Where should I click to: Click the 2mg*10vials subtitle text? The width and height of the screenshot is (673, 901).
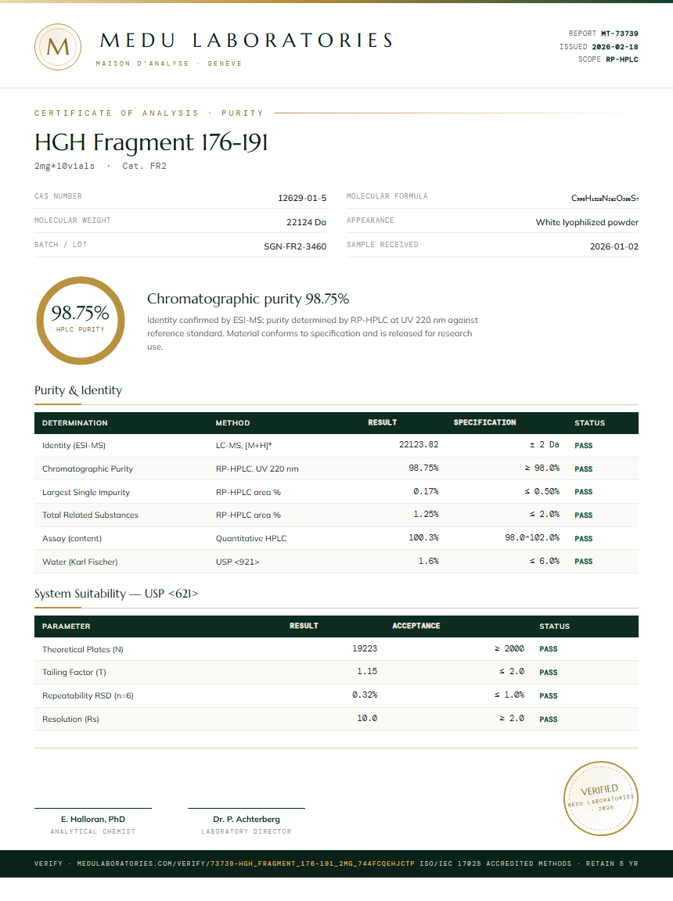click(x=64, y=166)
